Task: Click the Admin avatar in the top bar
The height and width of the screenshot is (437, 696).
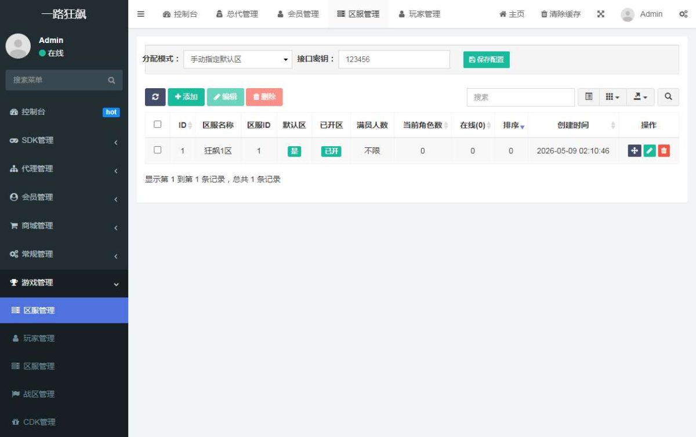Action: (x=628, y=15)
